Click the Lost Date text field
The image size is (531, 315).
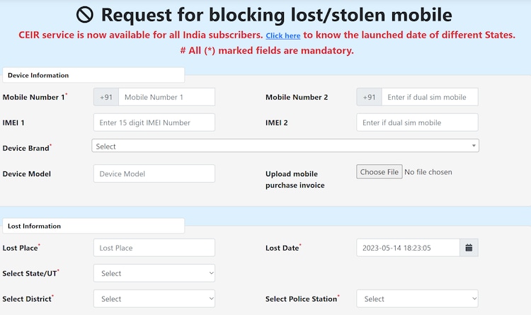click(408, 248)
